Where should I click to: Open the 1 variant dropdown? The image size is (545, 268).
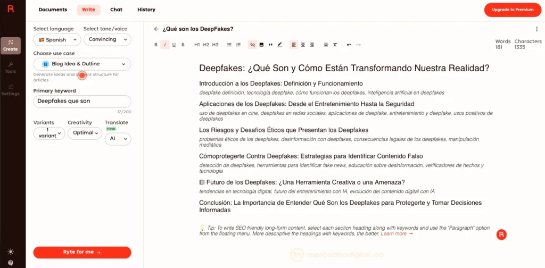[49, 133]
